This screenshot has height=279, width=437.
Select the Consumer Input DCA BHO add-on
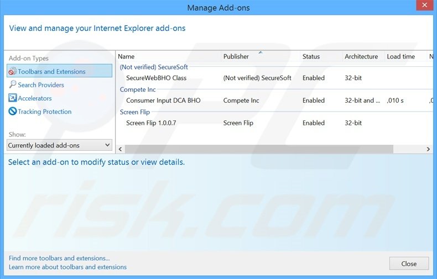163,101
